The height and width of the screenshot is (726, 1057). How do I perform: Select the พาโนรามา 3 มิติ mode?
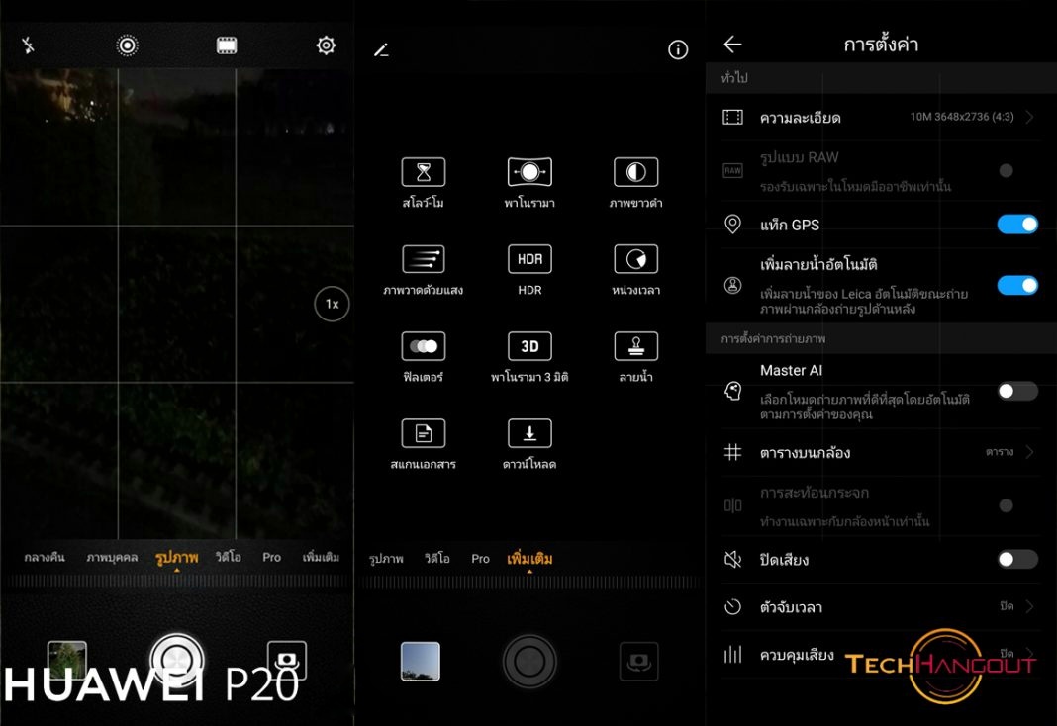[529, 357]
